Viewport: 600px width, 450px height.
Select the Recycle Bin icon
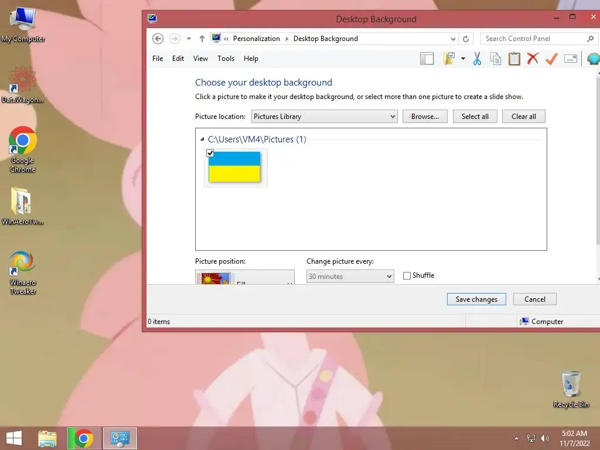tap(571, 390)
